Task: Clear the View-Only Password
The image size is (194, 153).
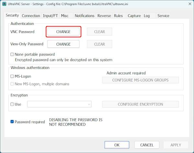Action: pos(100,44)
